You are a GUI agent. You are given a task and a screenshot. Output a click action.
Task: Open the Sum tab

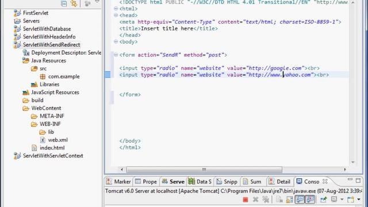pyautogui.click(x=252, y=182)
